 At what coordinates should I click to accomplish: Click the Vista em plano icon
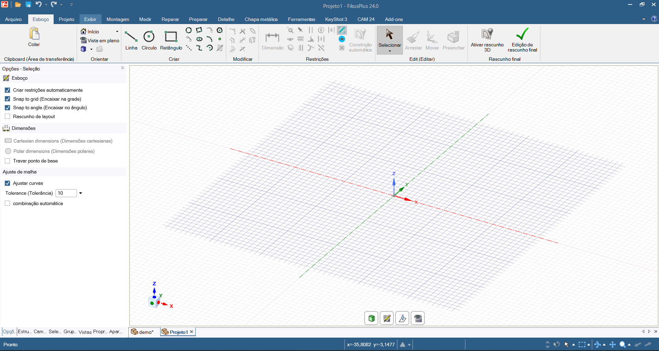(84, 41)
